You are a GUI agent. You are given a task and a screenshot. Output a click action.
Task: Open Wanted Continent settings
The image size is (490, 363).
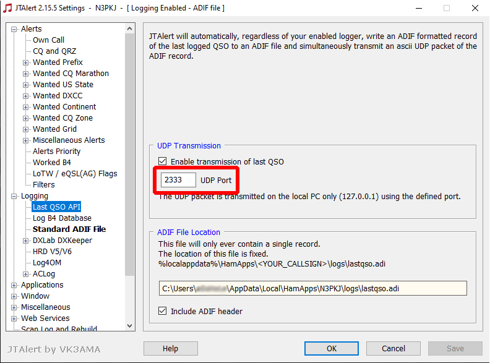point(64,107)
